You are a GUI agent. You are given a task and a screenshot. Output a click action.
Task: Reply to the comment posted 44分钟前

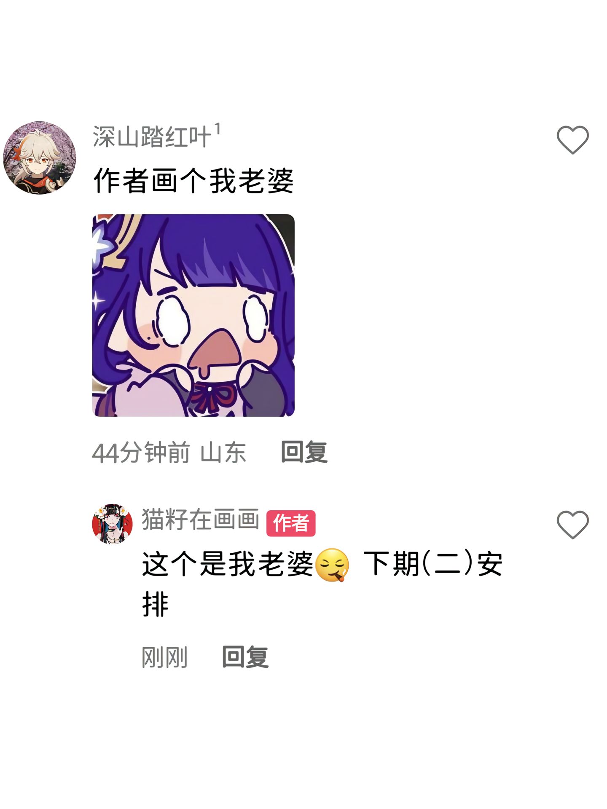point(304,452)
